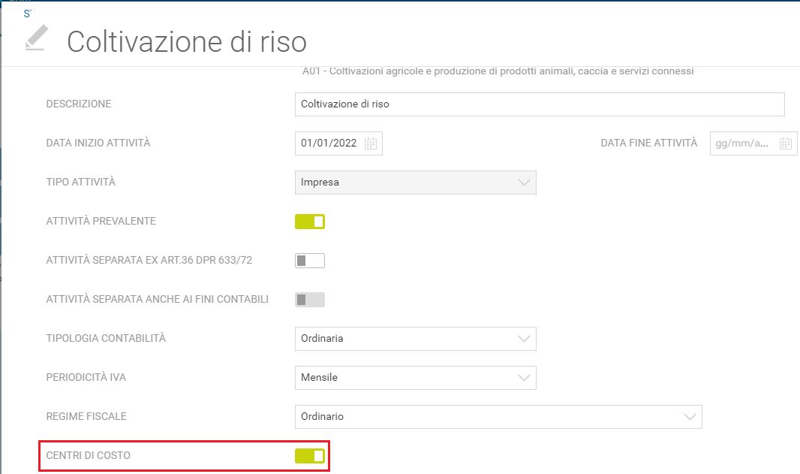
Task: Open the Tipo Attività dropdown showing Impresa
Action: pos(415,183)
